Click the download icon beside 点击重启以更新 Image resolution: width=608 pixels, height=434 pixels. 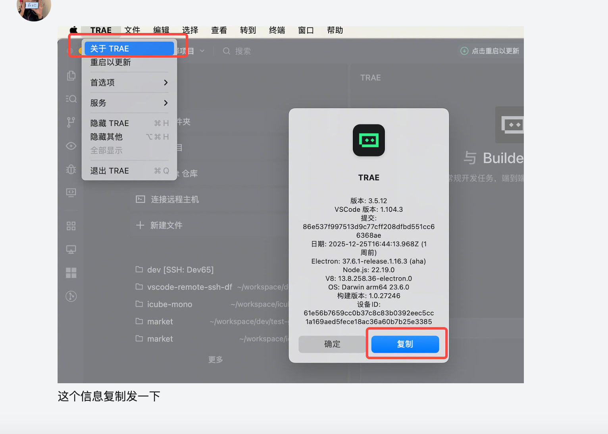tap(464, 51)
